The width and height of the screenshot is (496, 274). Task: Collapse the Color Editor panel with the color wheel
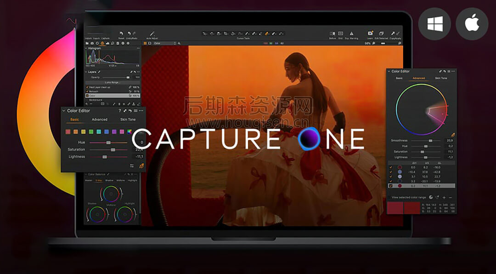(389, 71)
